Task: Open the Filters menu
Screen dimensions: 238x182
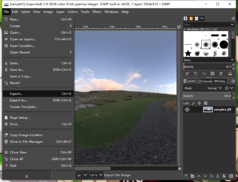Action: (97, 12)
